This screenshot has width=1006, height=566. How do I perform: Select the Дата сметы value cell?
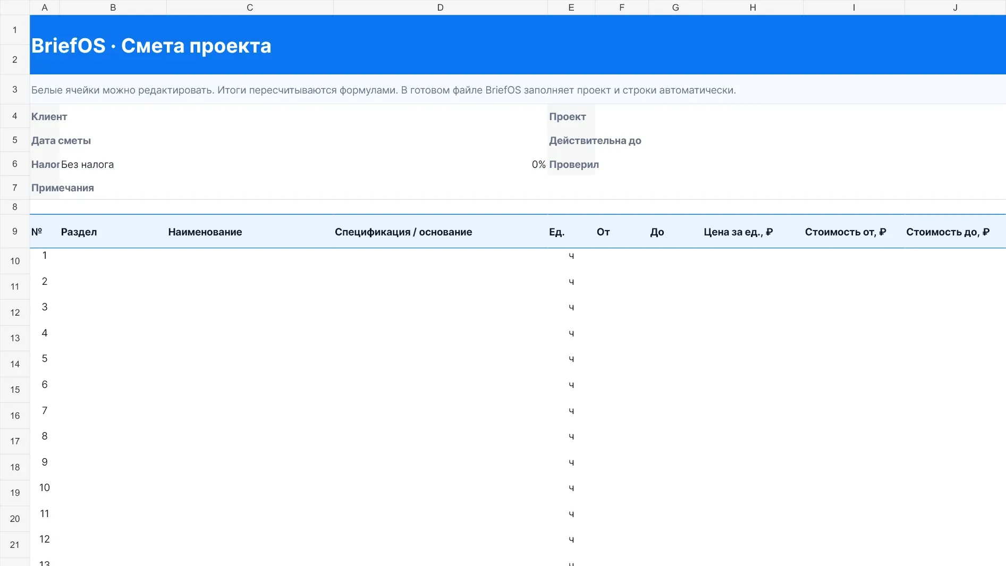pos(303,140)
